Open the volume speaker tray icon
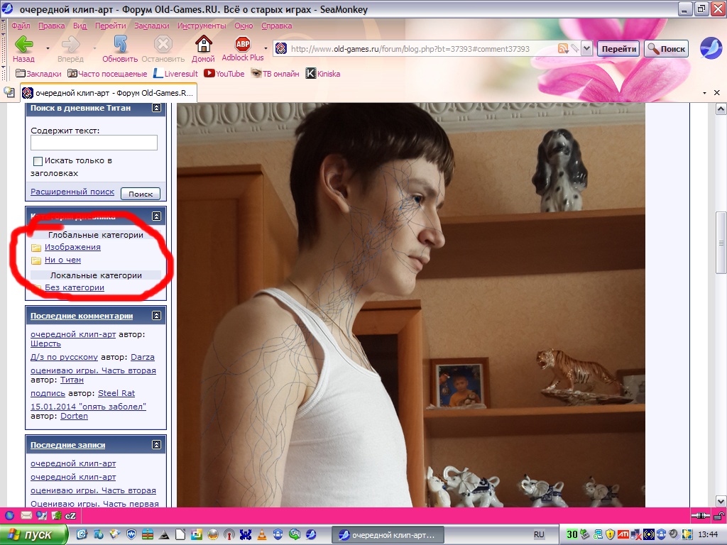 pos(673,534)
